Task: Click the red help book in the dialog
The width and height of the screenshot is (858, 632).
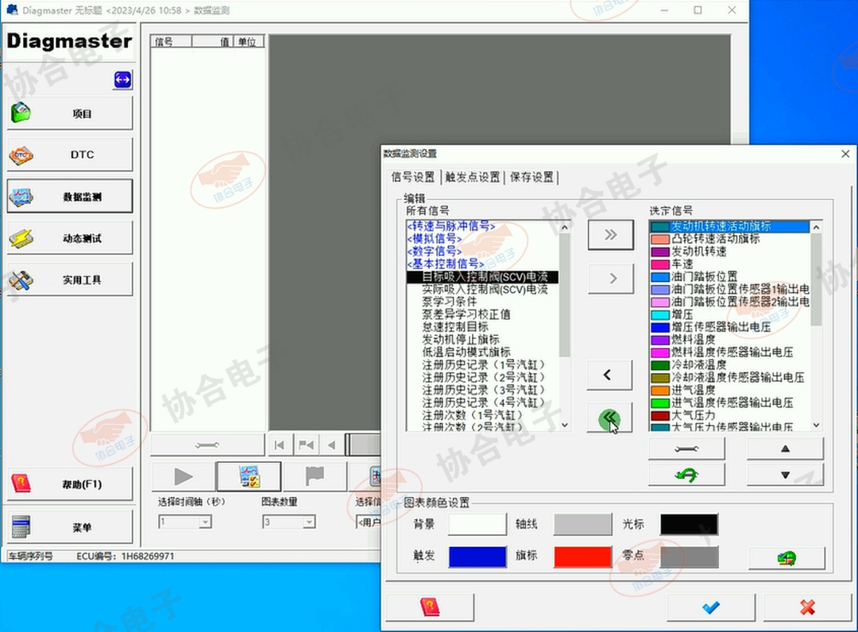Action: [x=430, y=607]
